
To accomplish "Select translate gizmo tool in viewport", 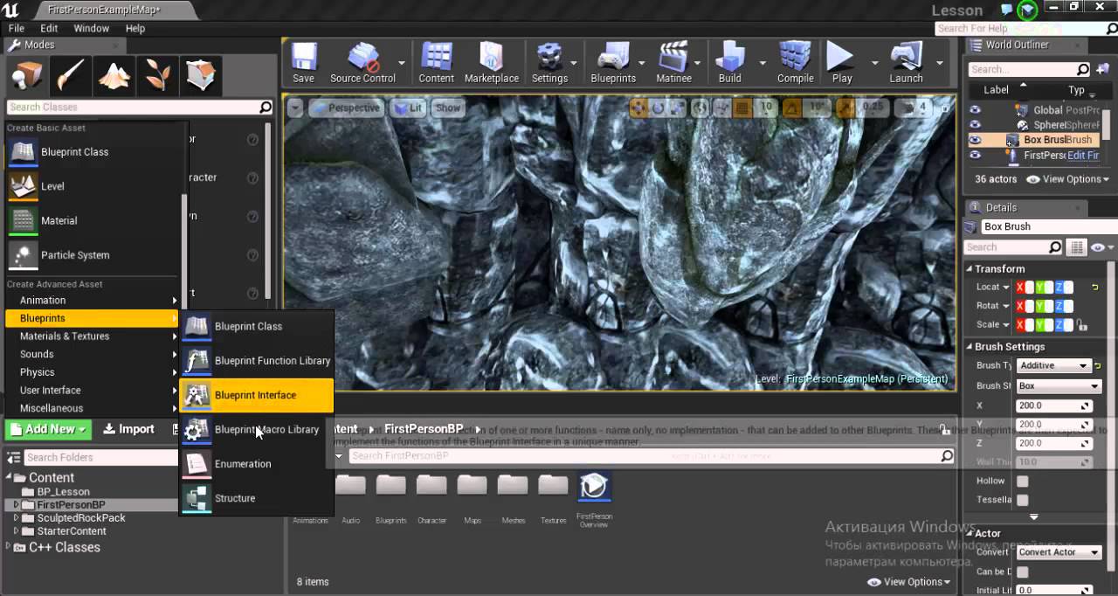I will [x=638, y=107].
